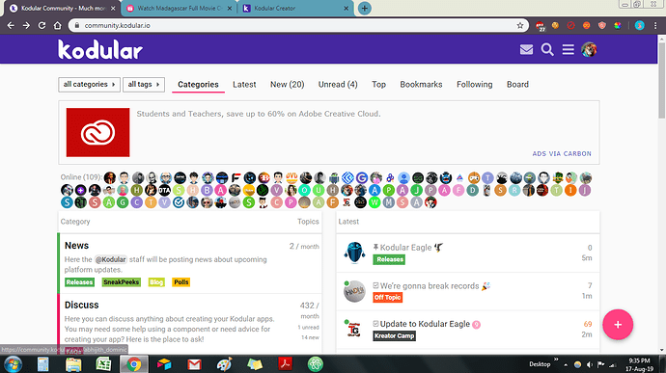Open the messages envelope icon
The width and height of the screenshot is (666, 373).
[x=526, y=50]
